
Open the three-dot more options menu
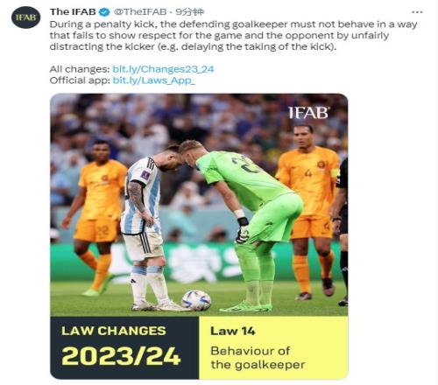[x=417, y=12]
